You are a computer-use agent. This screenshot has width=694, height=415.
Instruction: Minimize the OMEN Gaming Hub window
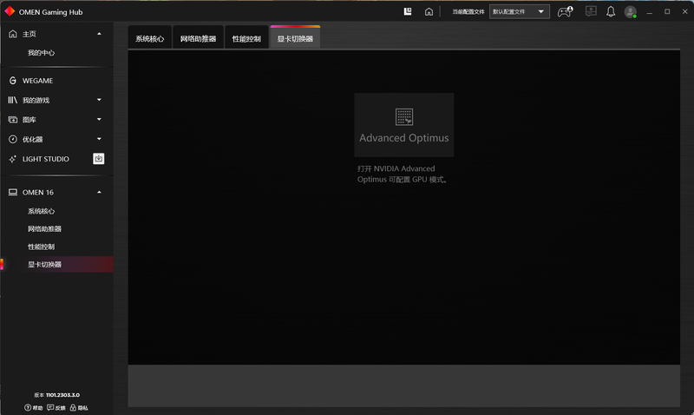pyautogui.click(x=649, y=12)
